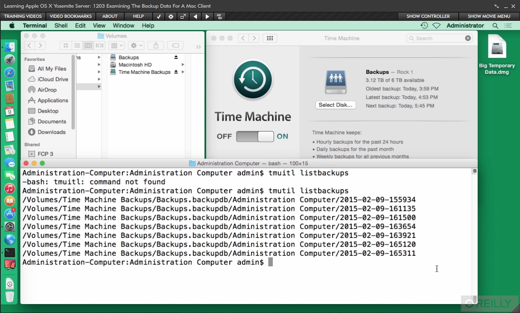
Task: Open App Store icon in Dock
Action: pyautogui.click(x=10, y=214)
